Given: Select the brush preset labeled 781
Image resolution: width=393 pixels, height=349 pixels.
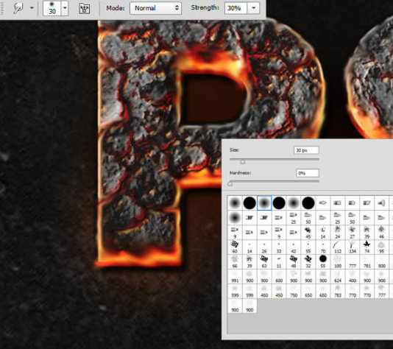Looking at the screenshot, I should [367, 262].
